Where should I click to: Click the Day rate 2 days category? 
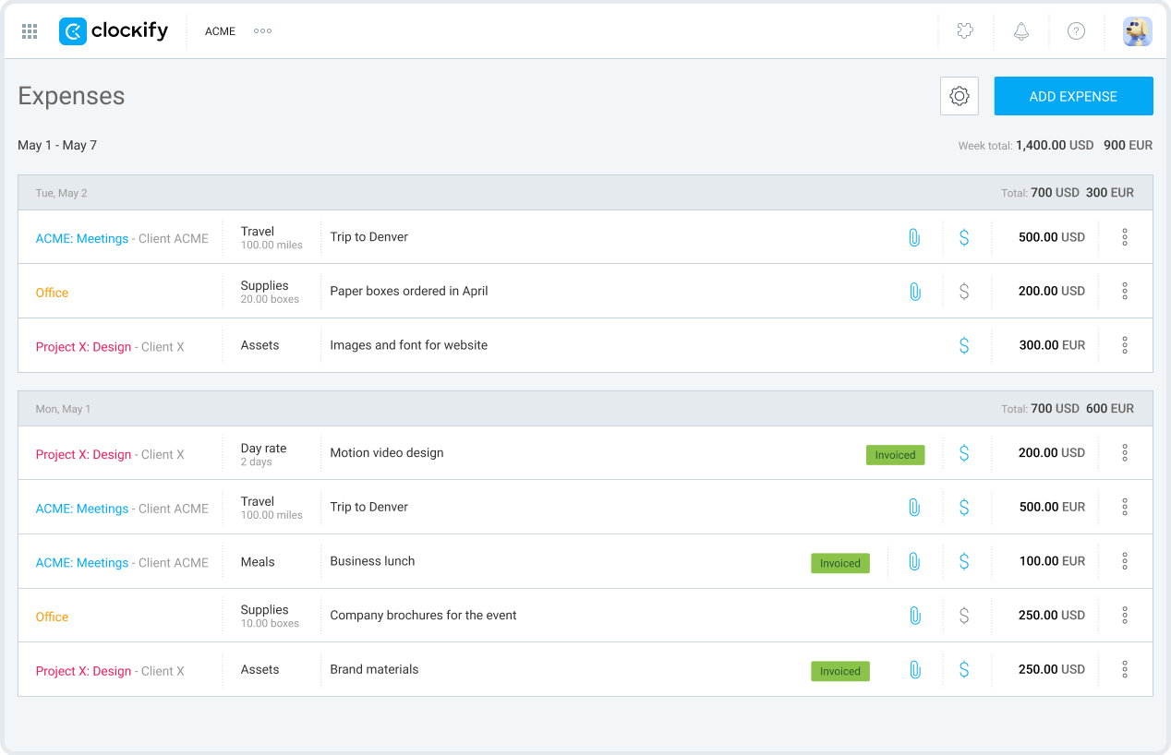pos(263,454)
